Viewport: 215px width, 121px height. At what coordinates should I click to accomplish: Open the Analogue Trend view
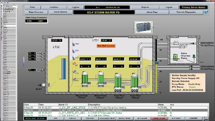(x=107, y=119)
